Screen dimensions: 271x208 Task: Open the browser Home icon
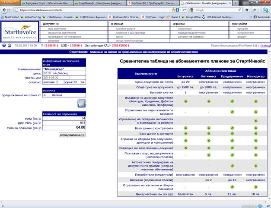point(247,10)
